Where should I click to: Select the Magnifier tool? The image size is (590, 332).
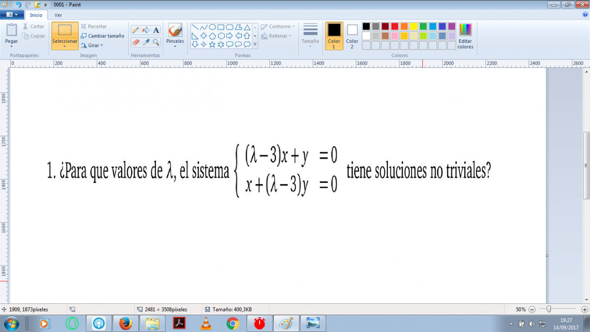156,42
